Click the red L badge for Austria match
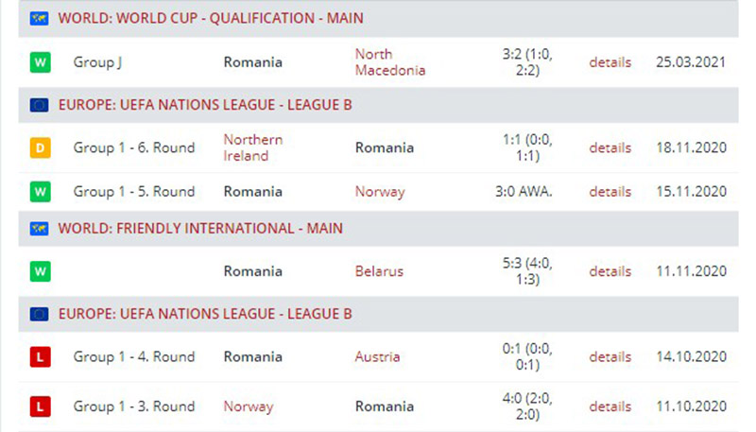756x432 pixels. click(x=40, y=357)
